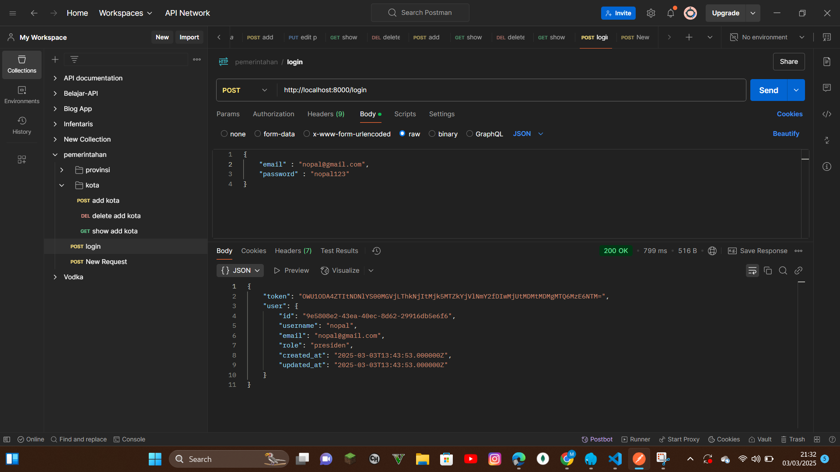Image resolution: width=840 pixels, height=472 pixels.
Task: Toggle word wrap in the response viewer
Action: [x=752, y=271]
